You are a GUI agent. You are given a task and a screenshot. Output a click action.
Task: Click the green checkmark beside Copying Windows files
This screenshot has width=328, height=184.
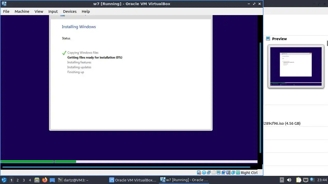click(64, 53)
